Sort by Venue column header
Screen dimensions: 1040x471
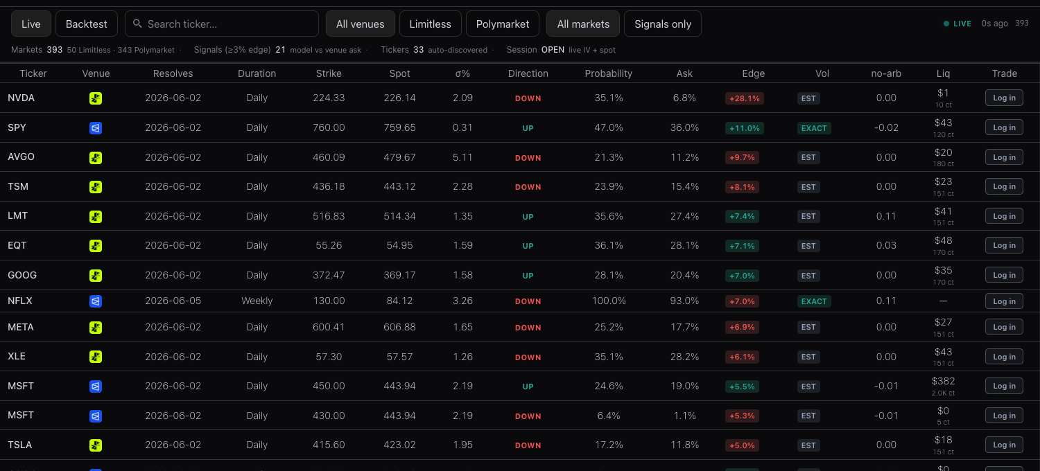click(x=96, y=73)
